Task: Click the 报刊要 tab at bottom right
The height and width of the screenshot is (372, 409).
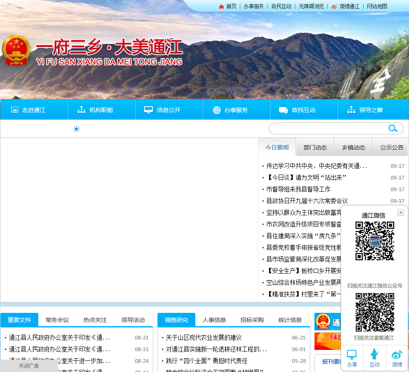Action: [331, 362]
